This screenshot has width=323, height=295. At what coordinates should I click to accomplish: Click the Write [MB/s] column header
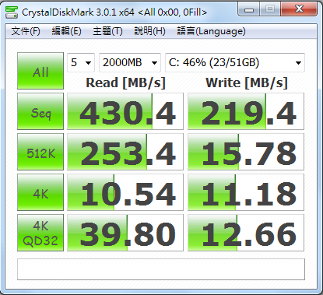click(x=247, y=83)
